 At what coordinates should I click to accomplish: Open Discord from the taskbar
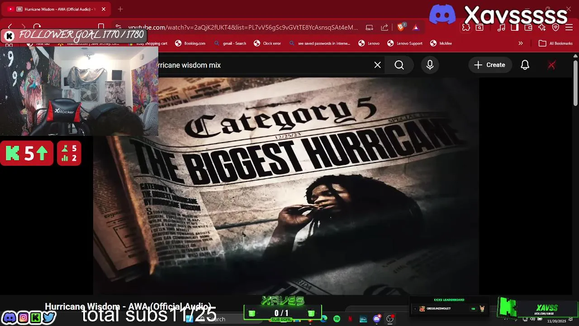(x=377, y=319)
